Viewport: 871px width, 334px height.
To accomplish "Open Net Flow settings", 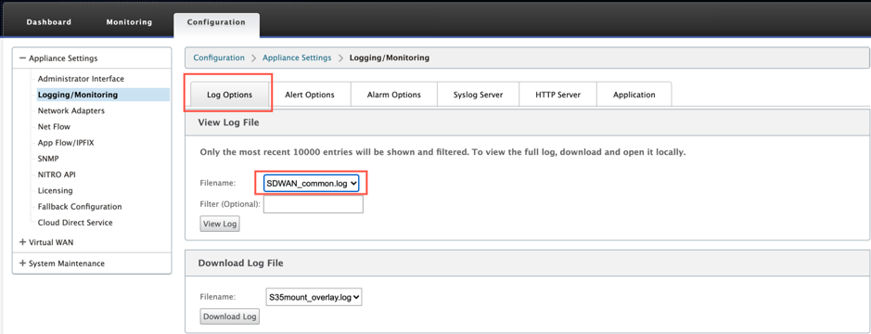I will click(x=54, y=127).
